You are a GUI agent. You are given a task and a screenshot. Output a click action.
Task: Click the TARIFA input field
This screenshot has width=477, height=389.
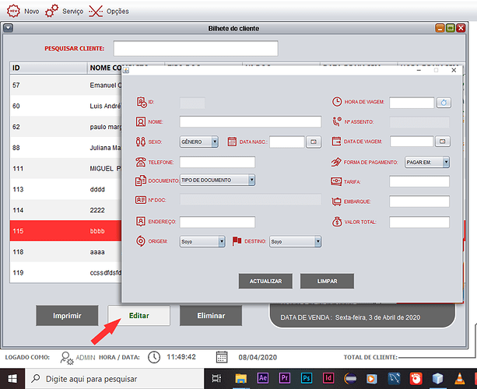click(419, 181)
